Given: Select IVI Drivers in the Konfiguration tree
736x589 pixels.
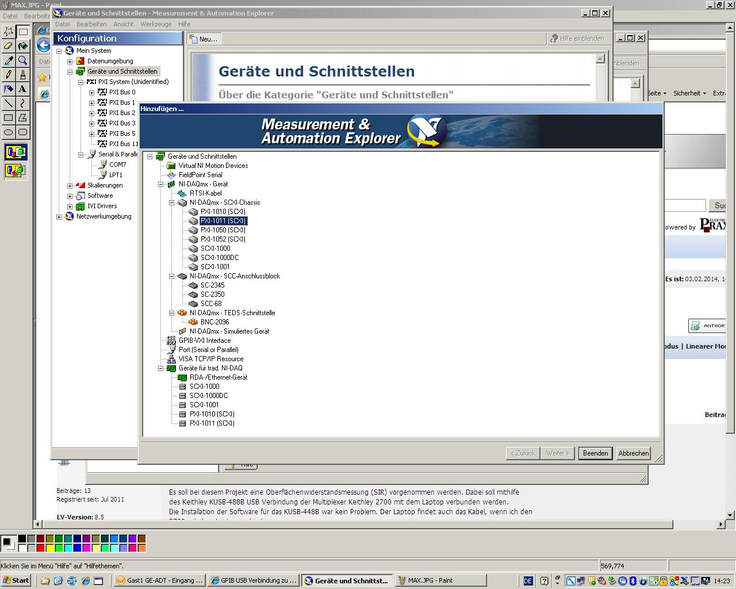Looking at the screenshot, I should tap(102, 206).
